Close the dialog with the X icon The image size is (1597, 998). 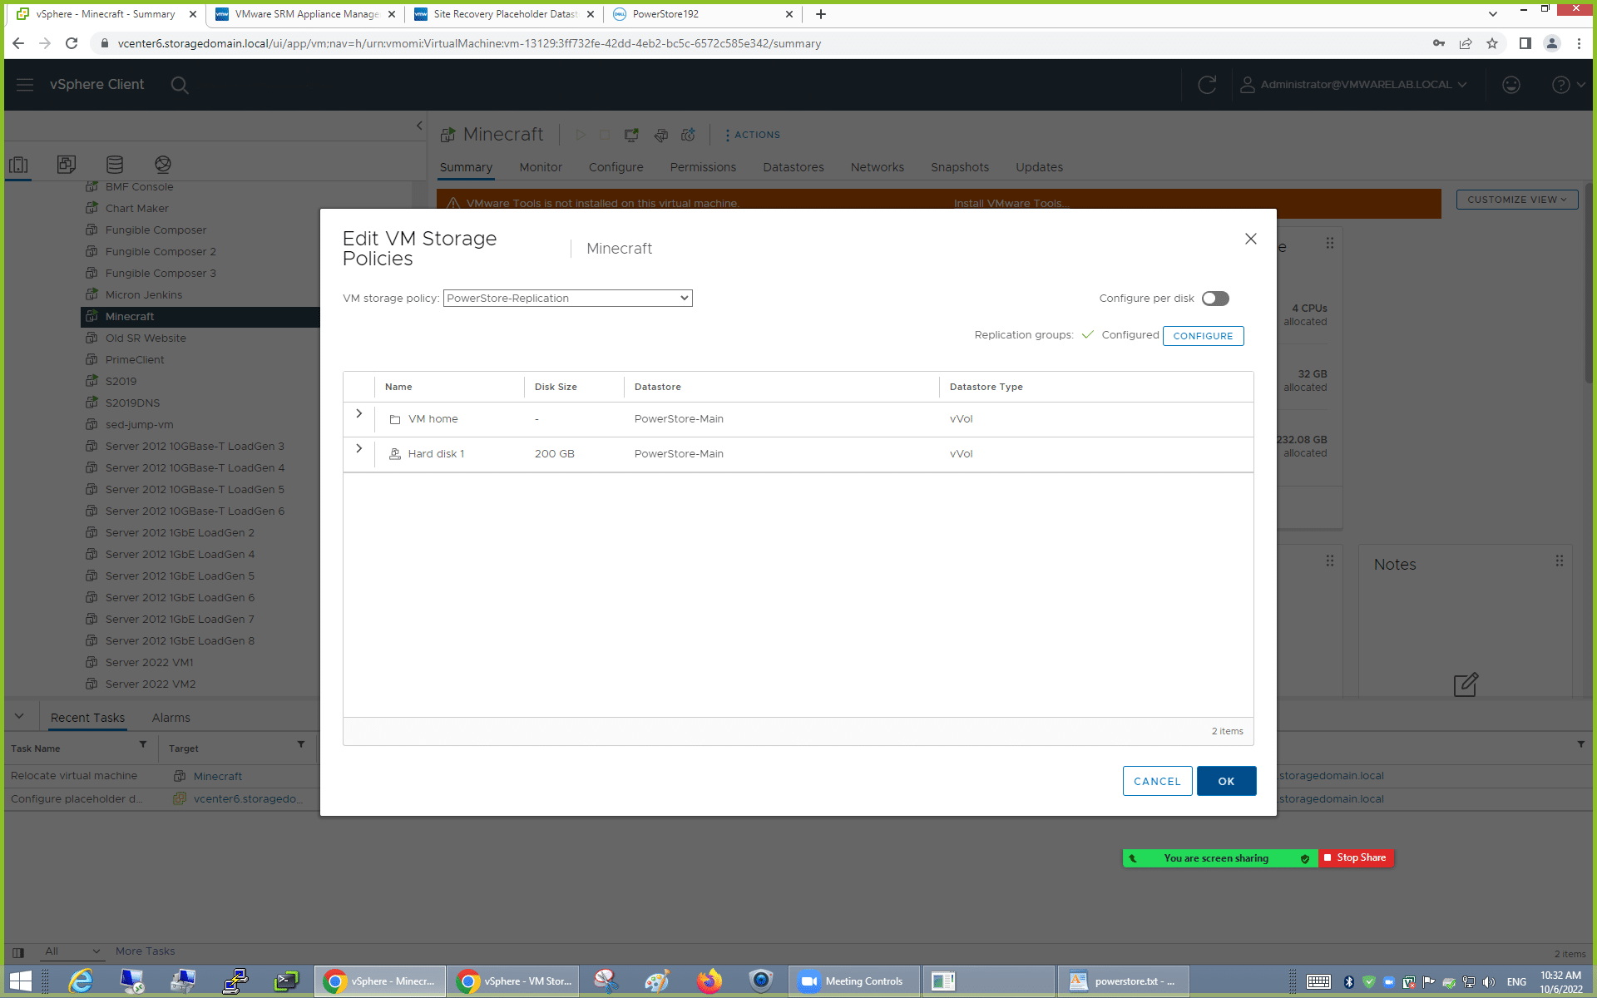1250,239
